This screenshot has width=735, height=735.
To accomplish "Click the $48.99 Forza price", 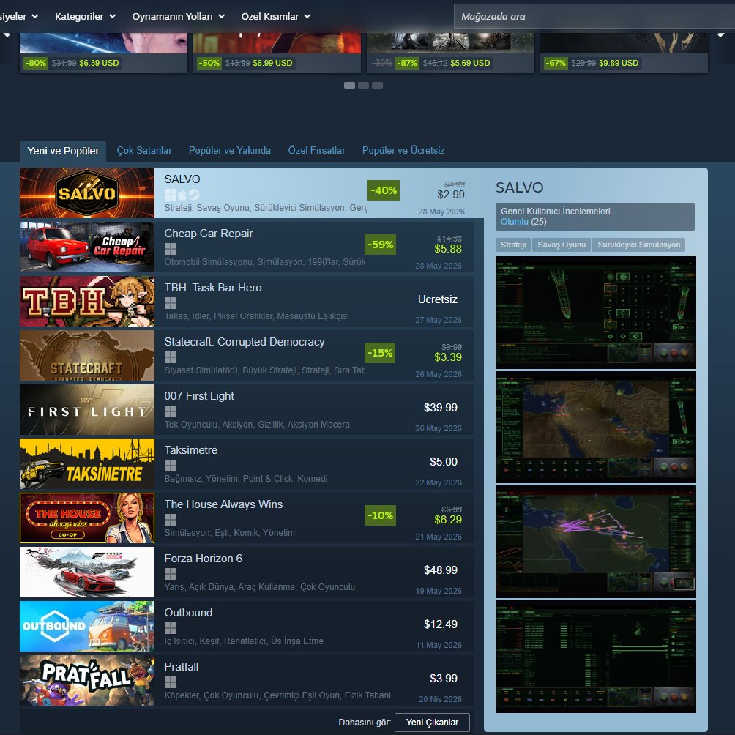I will [441, 570].
